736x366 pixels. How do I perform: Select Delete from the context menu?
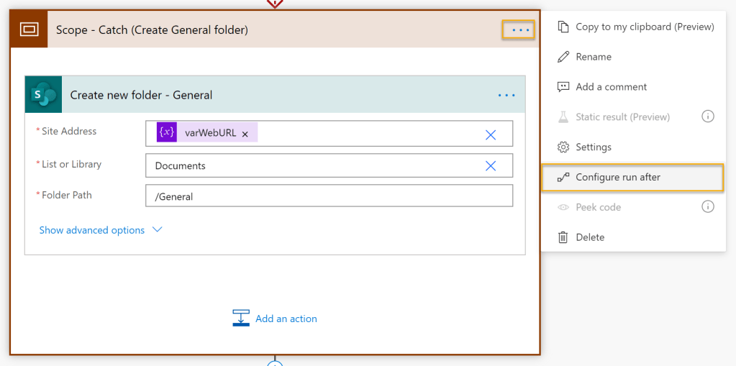tap(590, 237)
